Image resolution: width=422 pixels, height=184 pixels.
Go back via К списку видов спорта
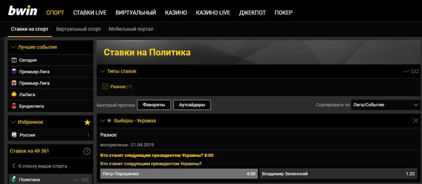[x=40, y=166]
